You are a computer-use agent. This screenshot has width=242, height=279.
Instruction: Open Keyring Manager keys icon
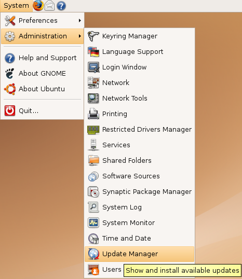click(93, 36)
